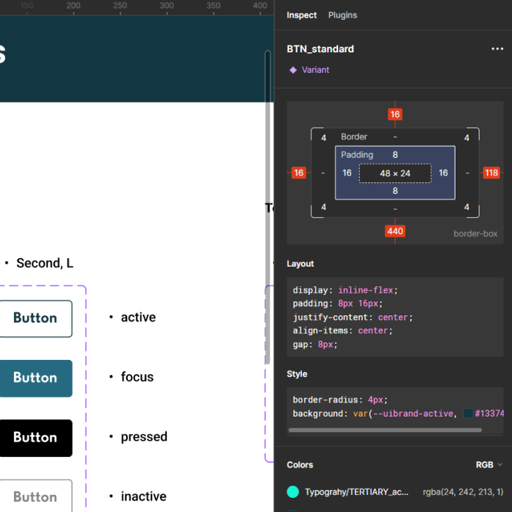
Task: Select the 48 × 24 content size box
Action: (x=395, y=173)
